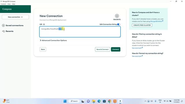185x104 pixels.
Task: Click the microphone tray icon
Action: (x=156, y=101)
